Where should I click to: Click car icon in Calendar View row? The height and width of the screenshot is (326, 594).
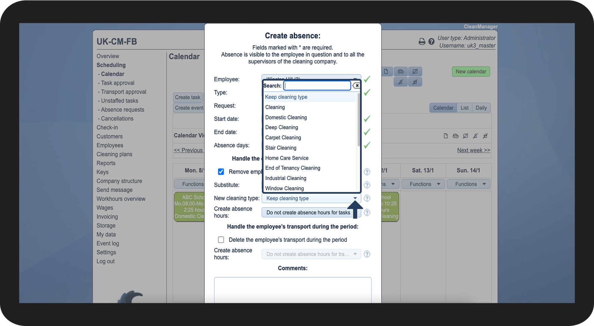456,136
